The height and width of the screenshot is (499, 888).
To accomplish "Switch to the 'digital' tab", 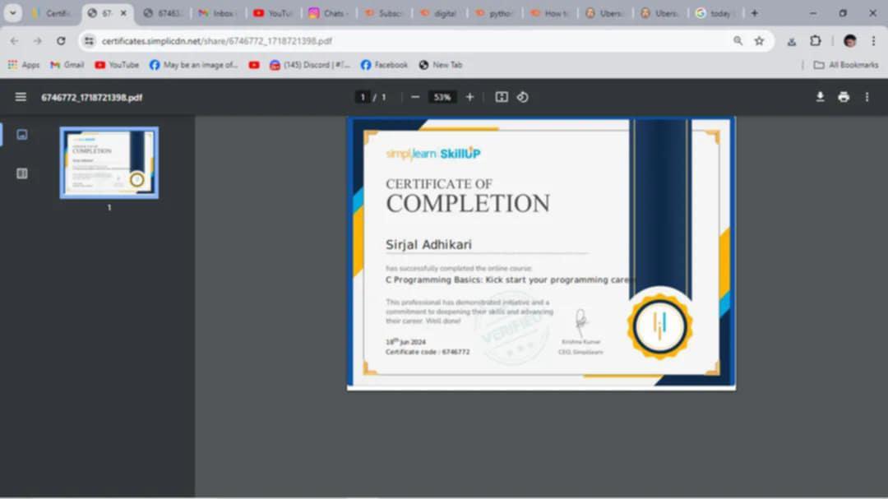I will (x=439, y=13).
